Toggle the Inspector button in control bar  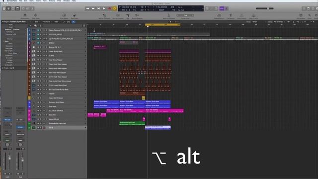pyautogui.click(x=8, y=8)
